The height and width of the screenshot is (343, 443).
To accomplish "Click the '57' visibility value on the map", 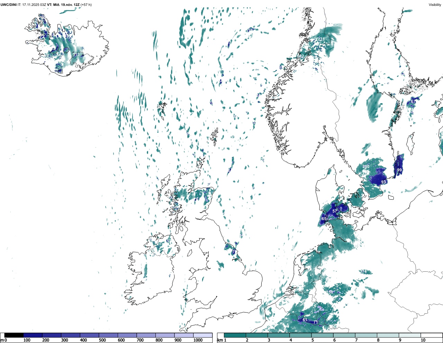I will point(335,211).
